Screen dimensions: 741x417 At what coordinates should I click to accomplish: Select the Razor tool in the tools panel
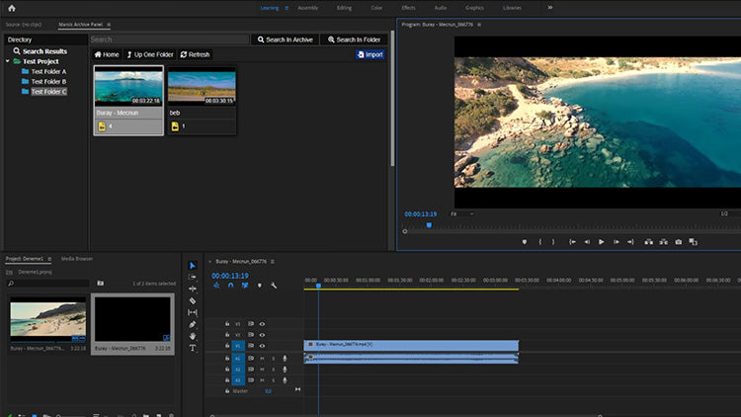tap(193, 301)
